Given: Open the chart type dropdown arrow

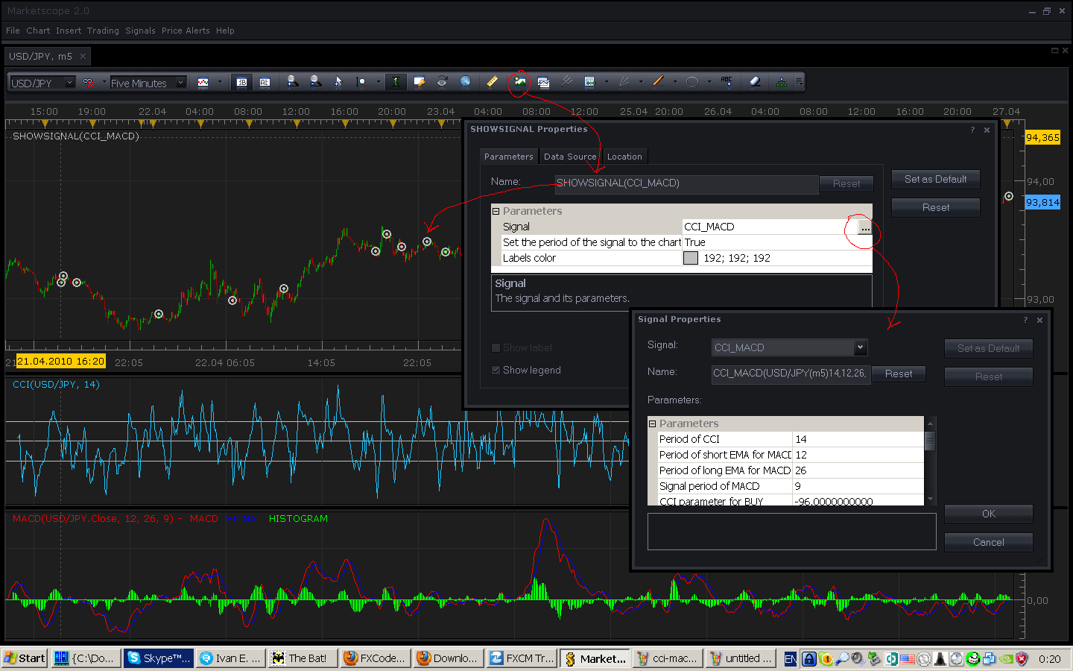Looking at the screenshot, I should (x=220, y=82).
